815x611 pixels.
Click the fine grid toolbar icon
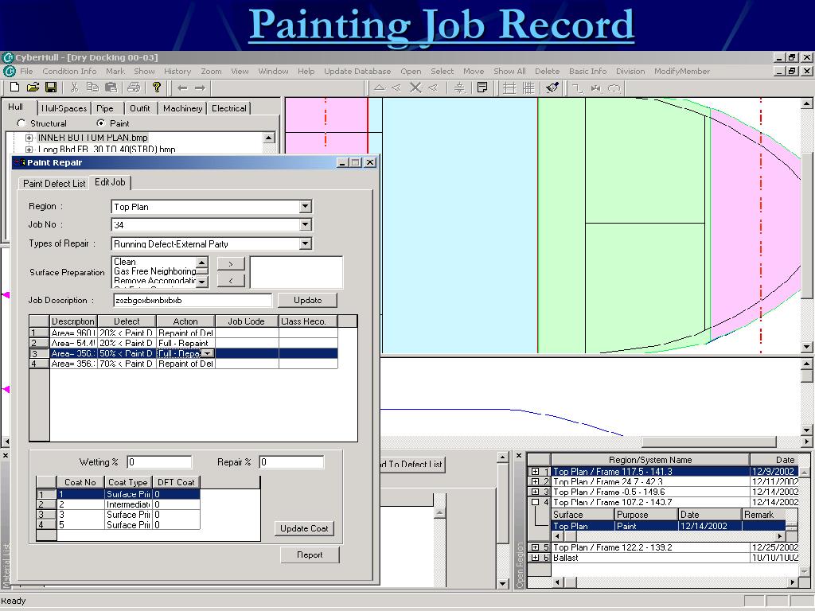point(528,88)
